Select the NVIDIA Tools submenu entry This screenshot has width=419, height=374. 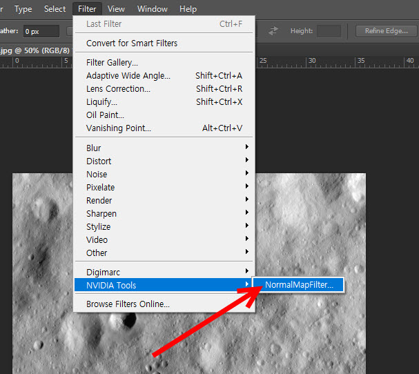pos(164,285)
